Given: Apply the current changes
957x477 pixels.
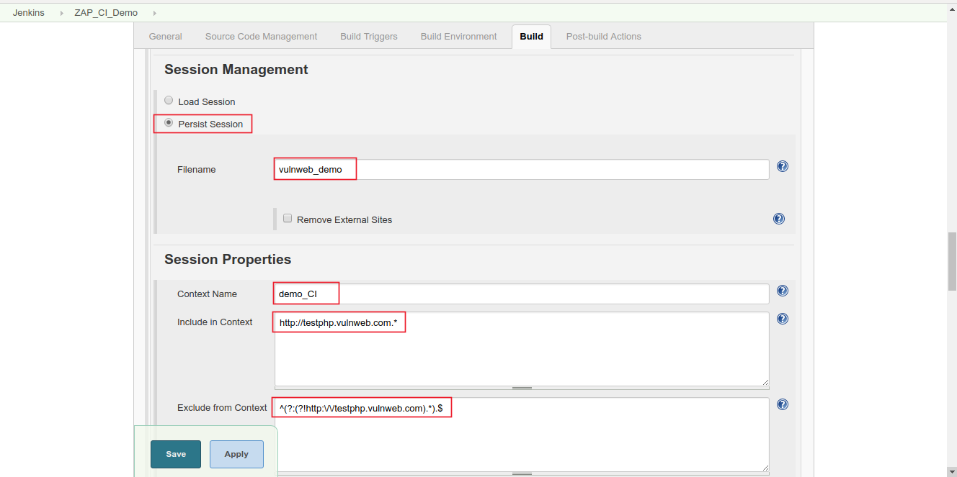Looking at the screenshot, I should pos(236,454).
